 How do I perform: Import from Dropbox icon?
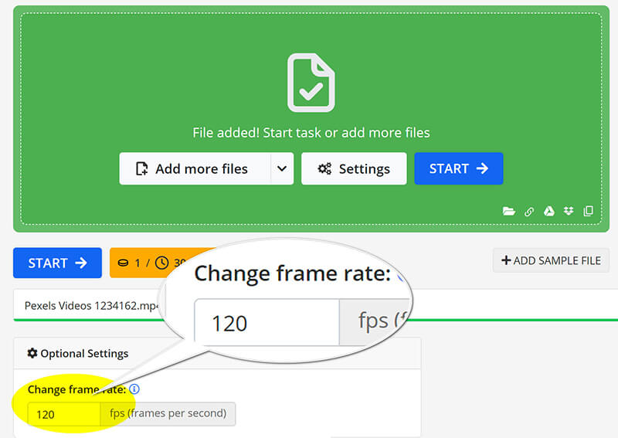click(x=569, y=211)
